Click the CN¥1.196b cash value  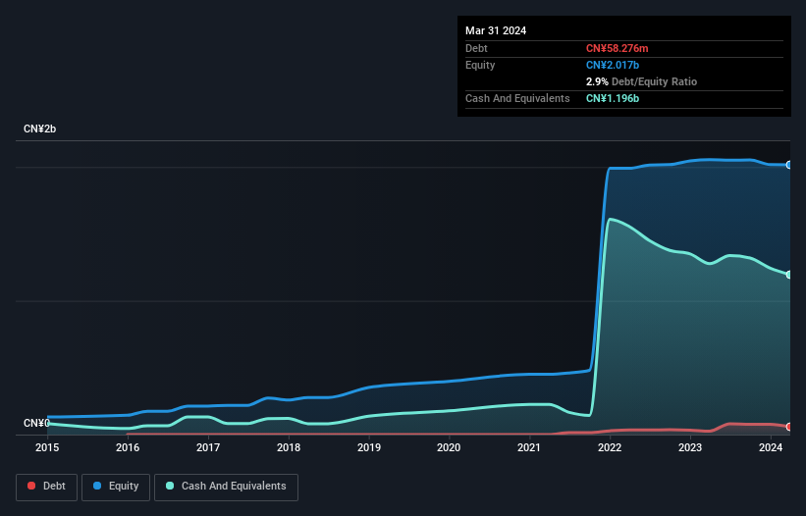click(x=613, y=98)
